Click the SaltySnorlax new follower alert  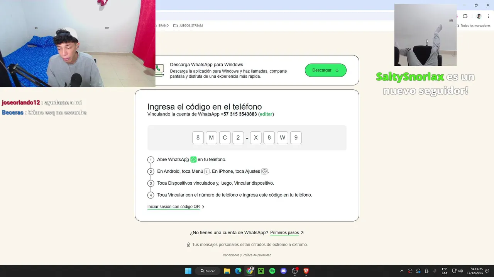pos(425,83)
